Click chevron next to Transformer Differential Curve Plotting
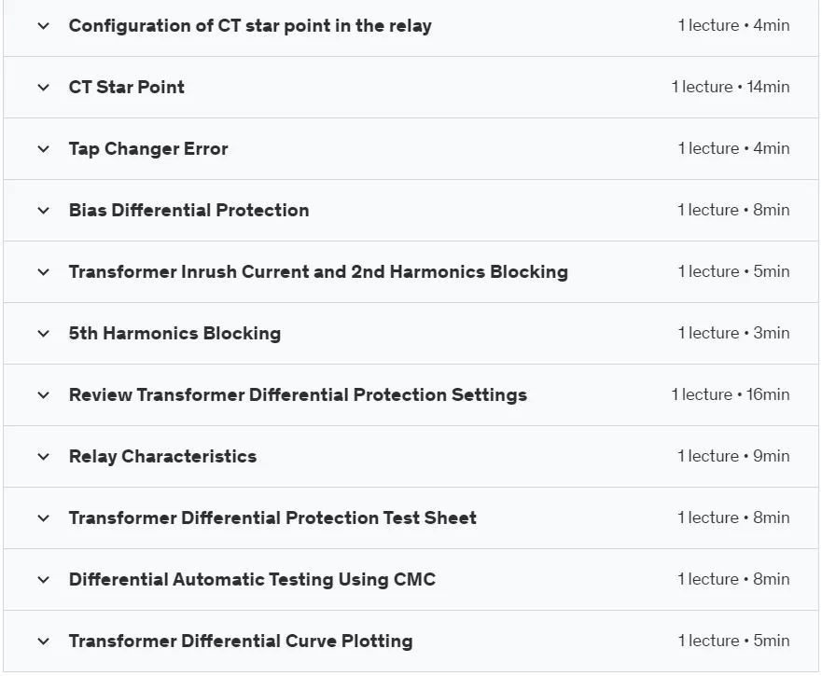The width and height of the screenshot is (822, 676). pyautogui.click(x=44, y=642)
